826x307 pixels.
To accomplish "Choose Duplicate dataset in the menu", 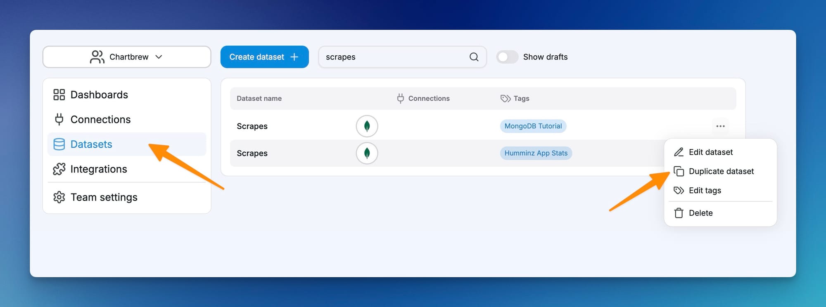I will pyautogui.click(x=721, y=171).
